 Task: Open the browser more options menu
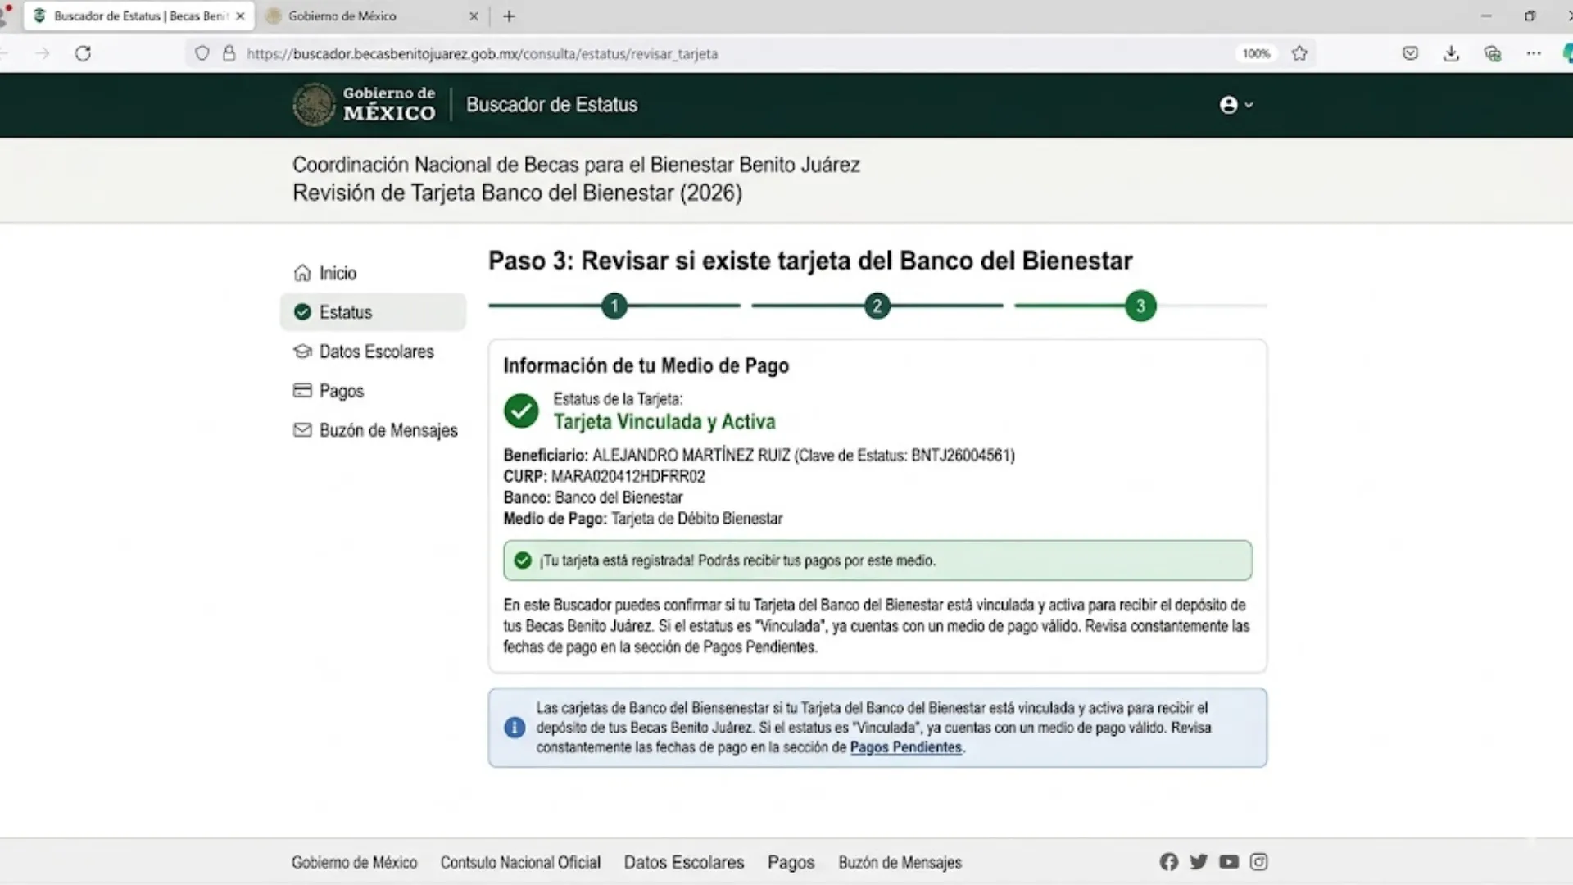1534,53
